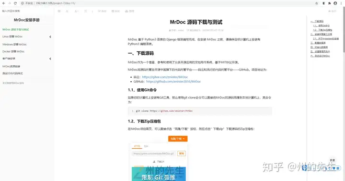Click the 添加 add document icon
Viewport: 345px width, 181px height.
pyautogui.click(x=116, y=11)
